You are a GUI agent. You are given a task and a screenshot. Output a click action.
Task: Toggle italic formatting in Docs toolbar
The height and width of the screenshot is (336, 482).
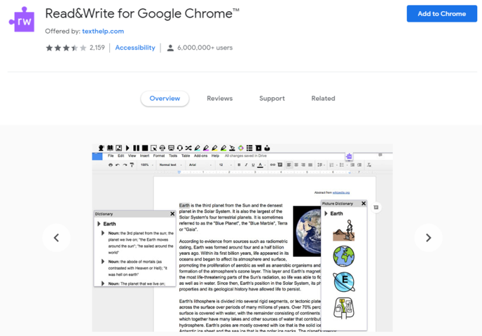[x=246, y=165]
